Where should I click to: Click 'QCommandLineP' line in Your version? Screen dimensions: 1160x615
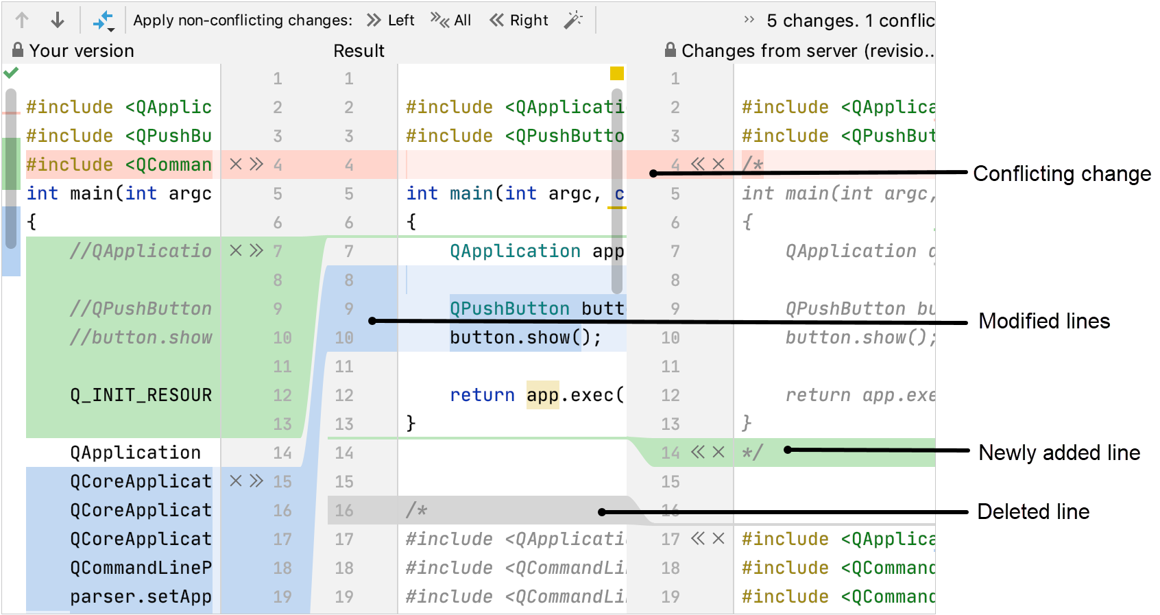pyautogui.click(x=141, y=568)
